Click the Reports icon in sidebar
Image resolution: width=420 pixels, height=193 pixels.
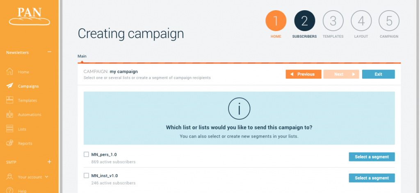coord(10,143)
